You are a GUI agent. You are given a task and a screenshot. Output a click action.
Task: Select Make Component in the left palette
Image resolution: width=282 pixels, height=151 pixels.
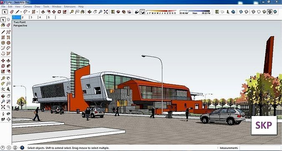pyautogui.click(x=8, y=20)
